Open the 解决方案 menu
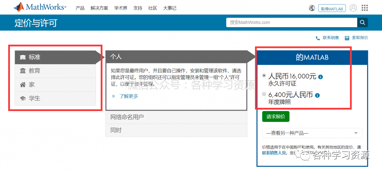Viewport: 382px width, 172px height. (99, 8)
